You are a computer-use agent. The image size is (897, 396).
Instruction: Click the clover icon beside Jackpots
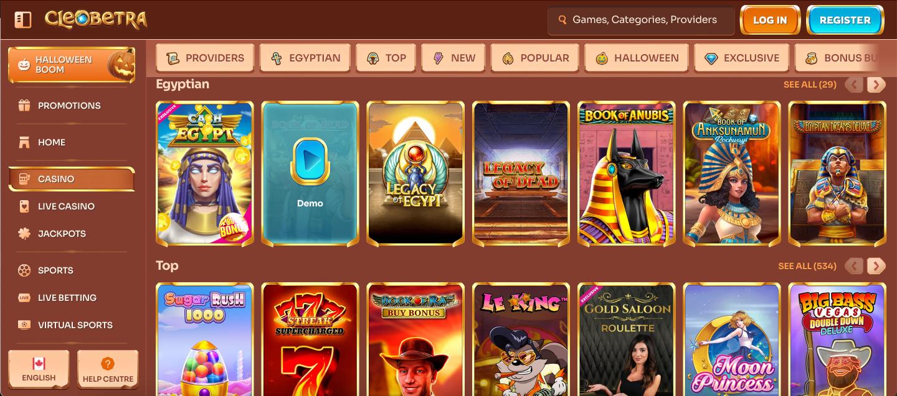coord(24,234)
